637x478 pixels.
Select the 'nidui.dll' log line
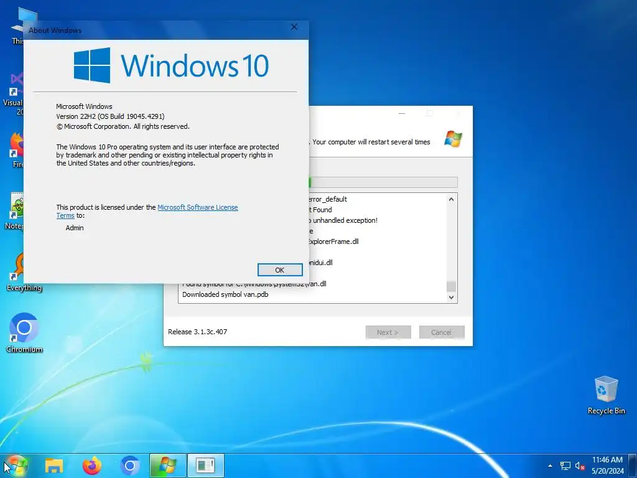click(x=321, y=263)
